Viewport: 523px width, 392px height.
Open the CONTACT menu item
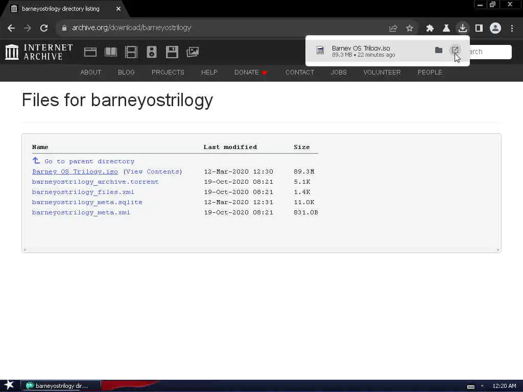(300, 72)
